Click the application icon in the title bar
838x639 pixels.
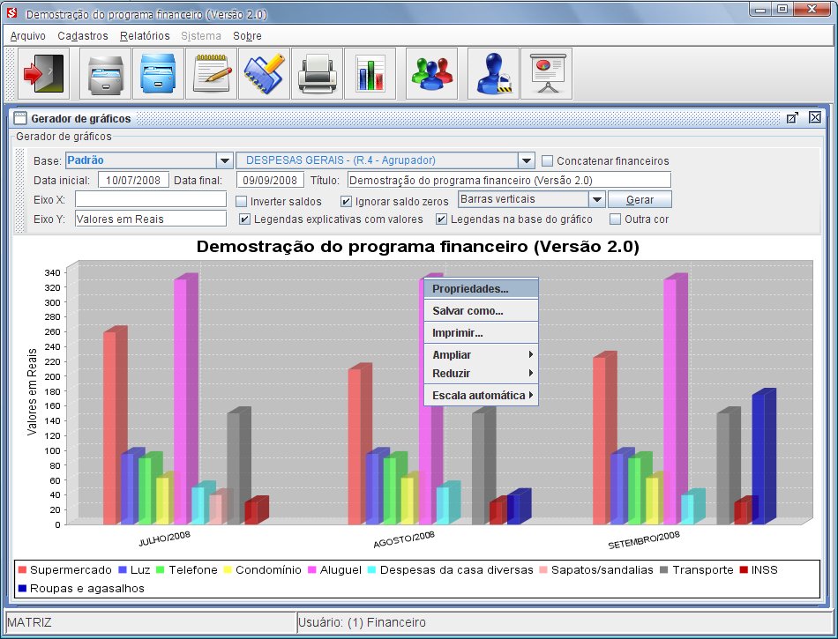click(x=12, y=13)
